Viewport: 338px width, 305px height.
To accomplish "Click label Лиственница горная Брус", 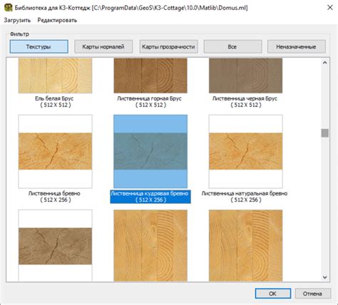I will point(150,98).
